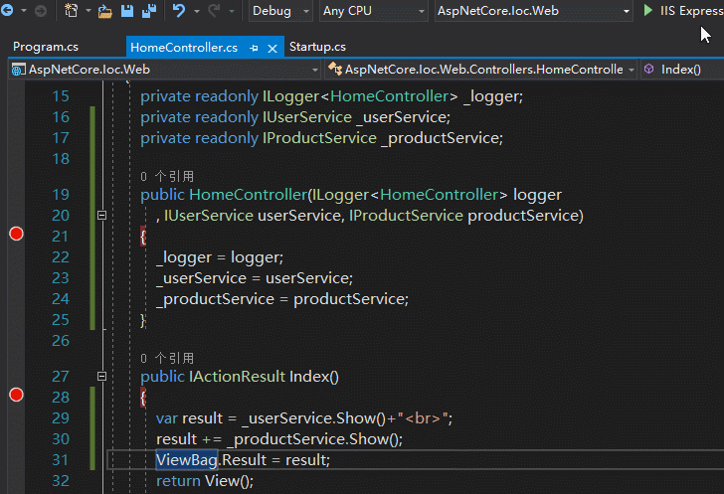Click the reference count above Index()
The width and height of the screenshot is (724, 494).
point(167,358)
